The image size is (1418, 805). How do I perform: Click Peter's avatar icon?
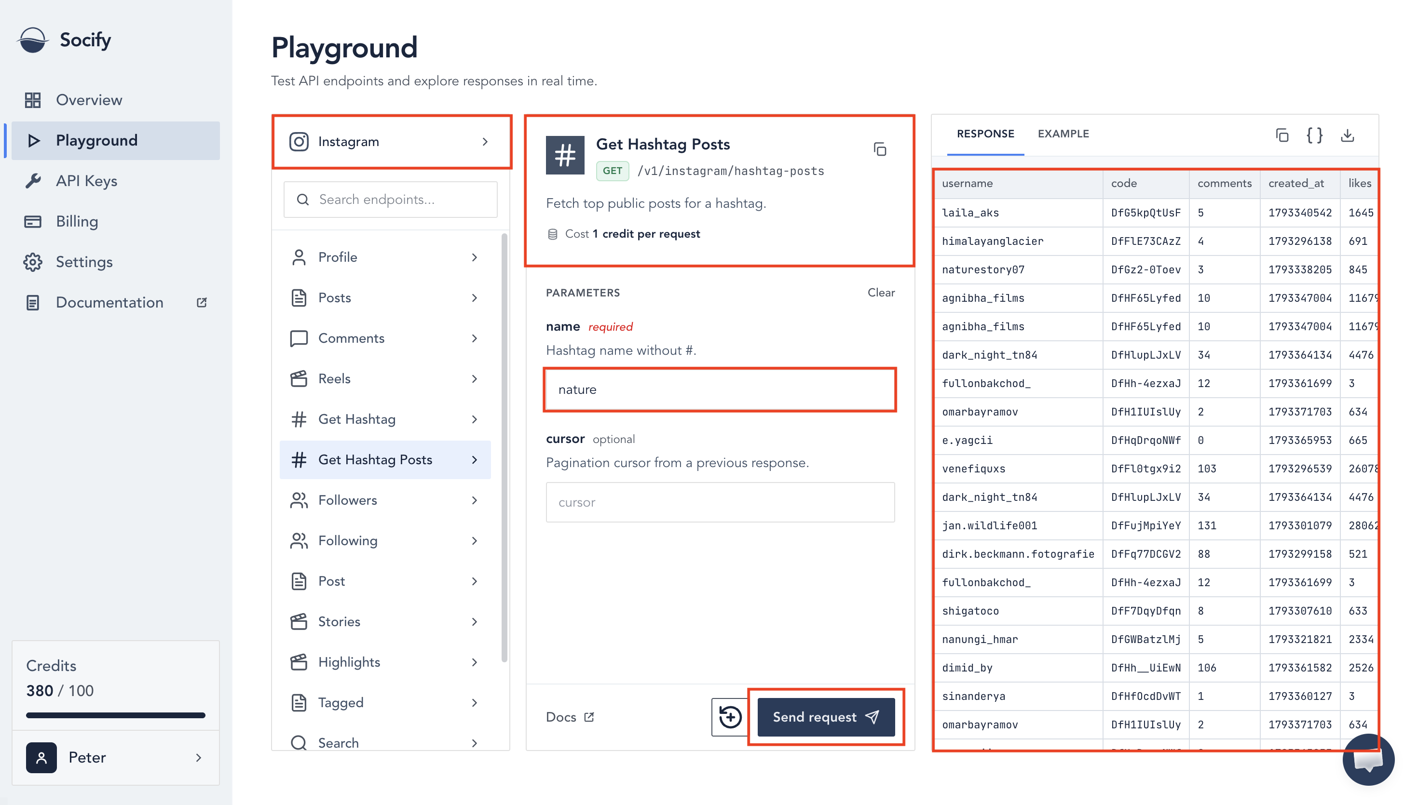click(41, 757)
